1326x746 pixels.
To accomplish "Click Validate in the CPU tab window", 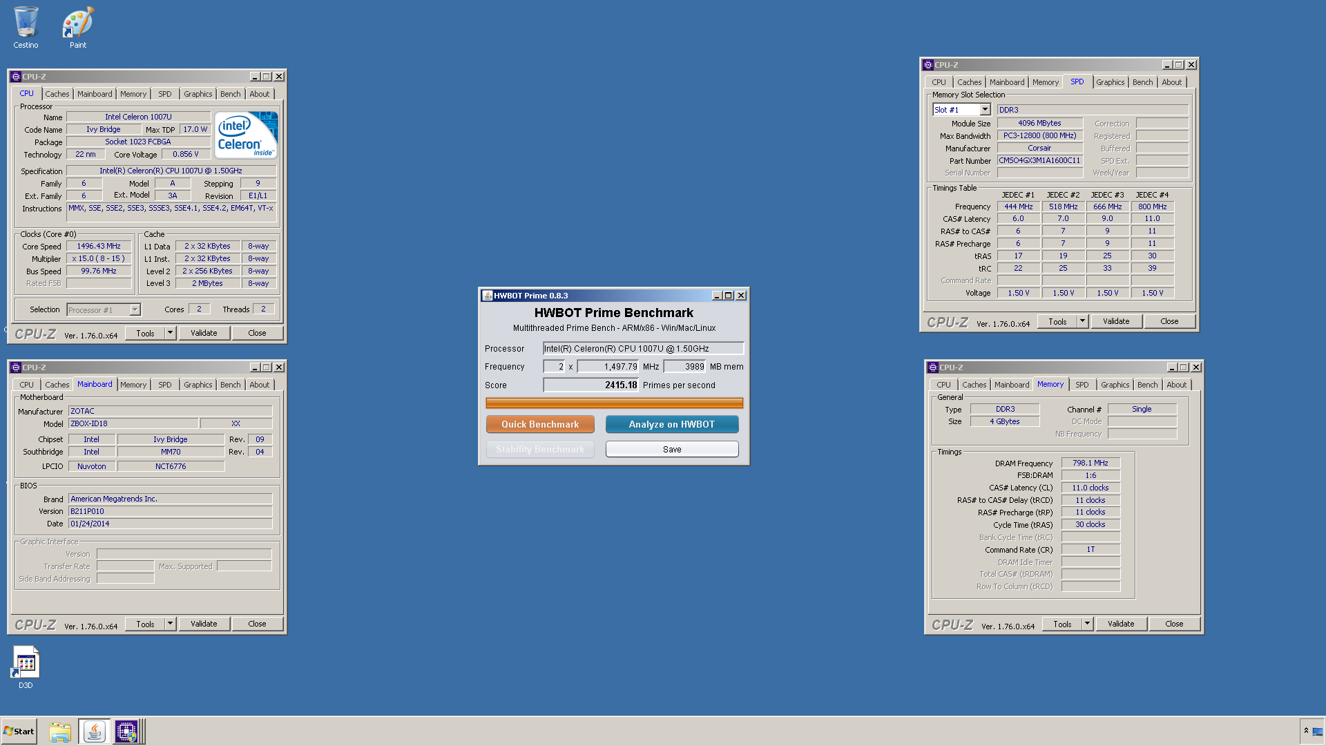I will tap(204, 333).
